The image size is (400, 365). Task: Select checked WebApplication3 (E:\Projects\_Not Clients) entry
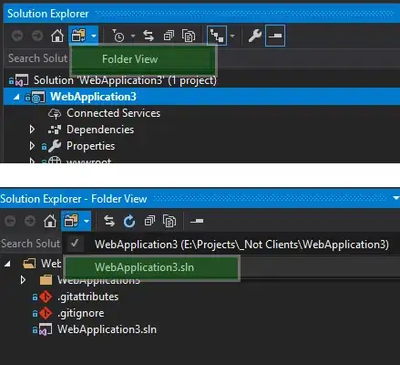click(x=231, y=245)
